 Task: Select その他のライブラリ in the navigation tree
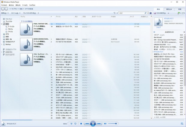[11, 49]
